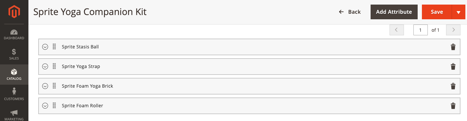The image size is (467, 121).
Task: Click the next page arrow button
Action: click(x=453, y=30)
